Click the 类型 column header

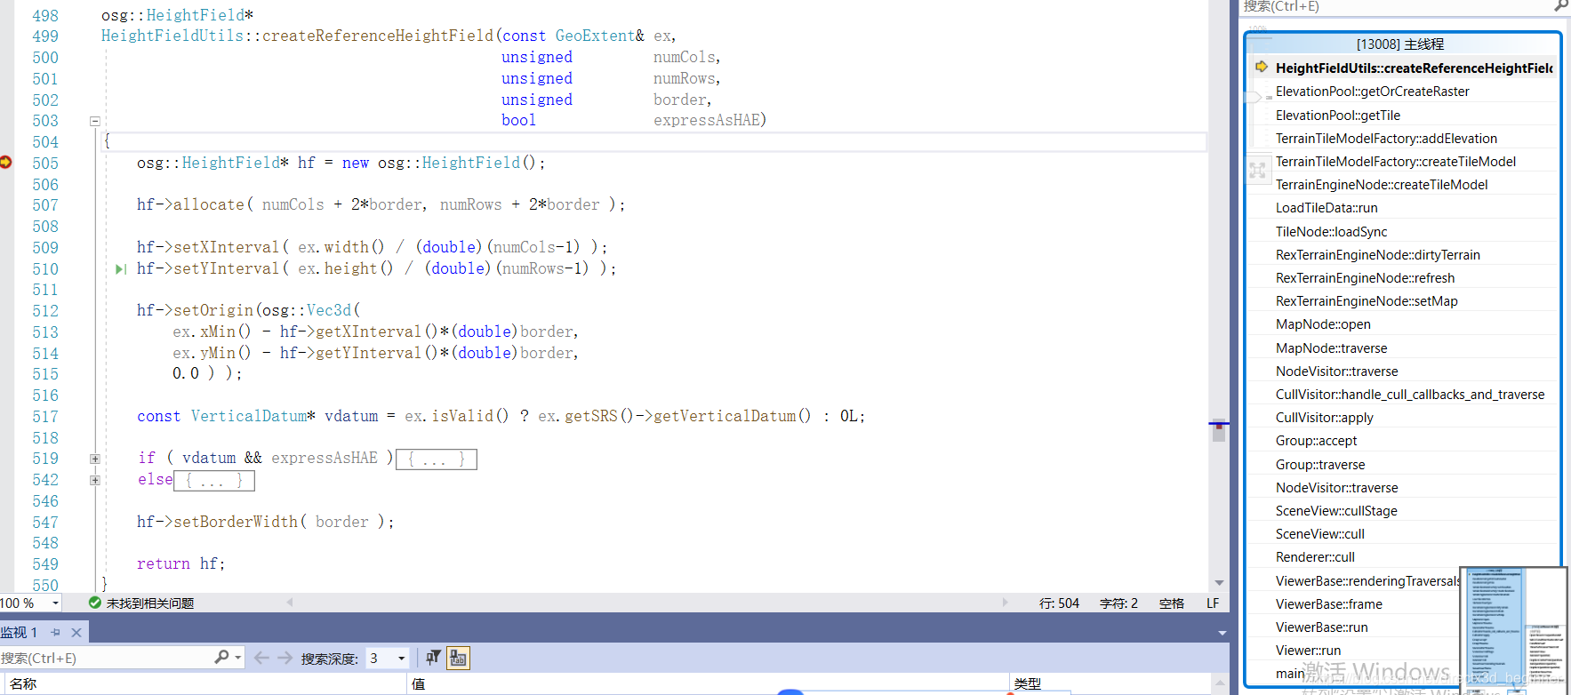tap(1028, 683)
